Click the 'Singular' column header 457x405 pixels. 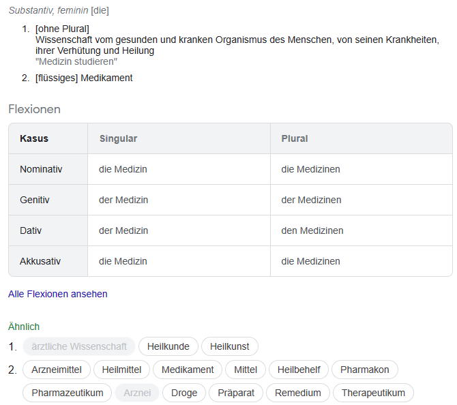[119, 138]
